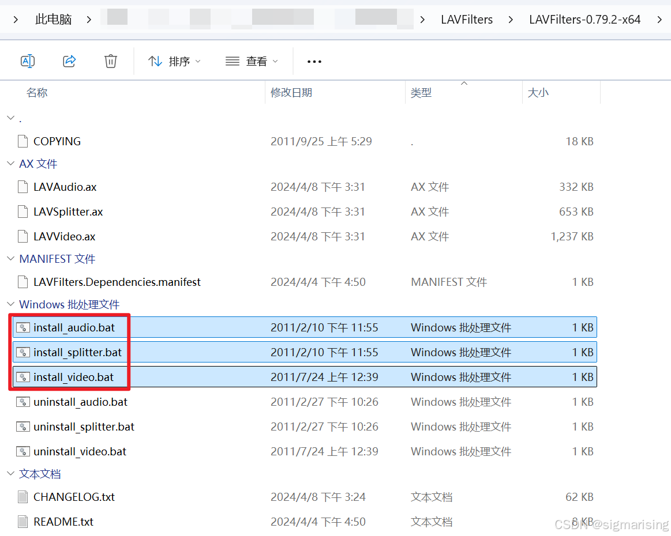Click LAVFilters-0.79.2-x64 breadcrumb segment
Image resolution: width=671 pixels, height=536 pixels.
(x=584, y=19)
